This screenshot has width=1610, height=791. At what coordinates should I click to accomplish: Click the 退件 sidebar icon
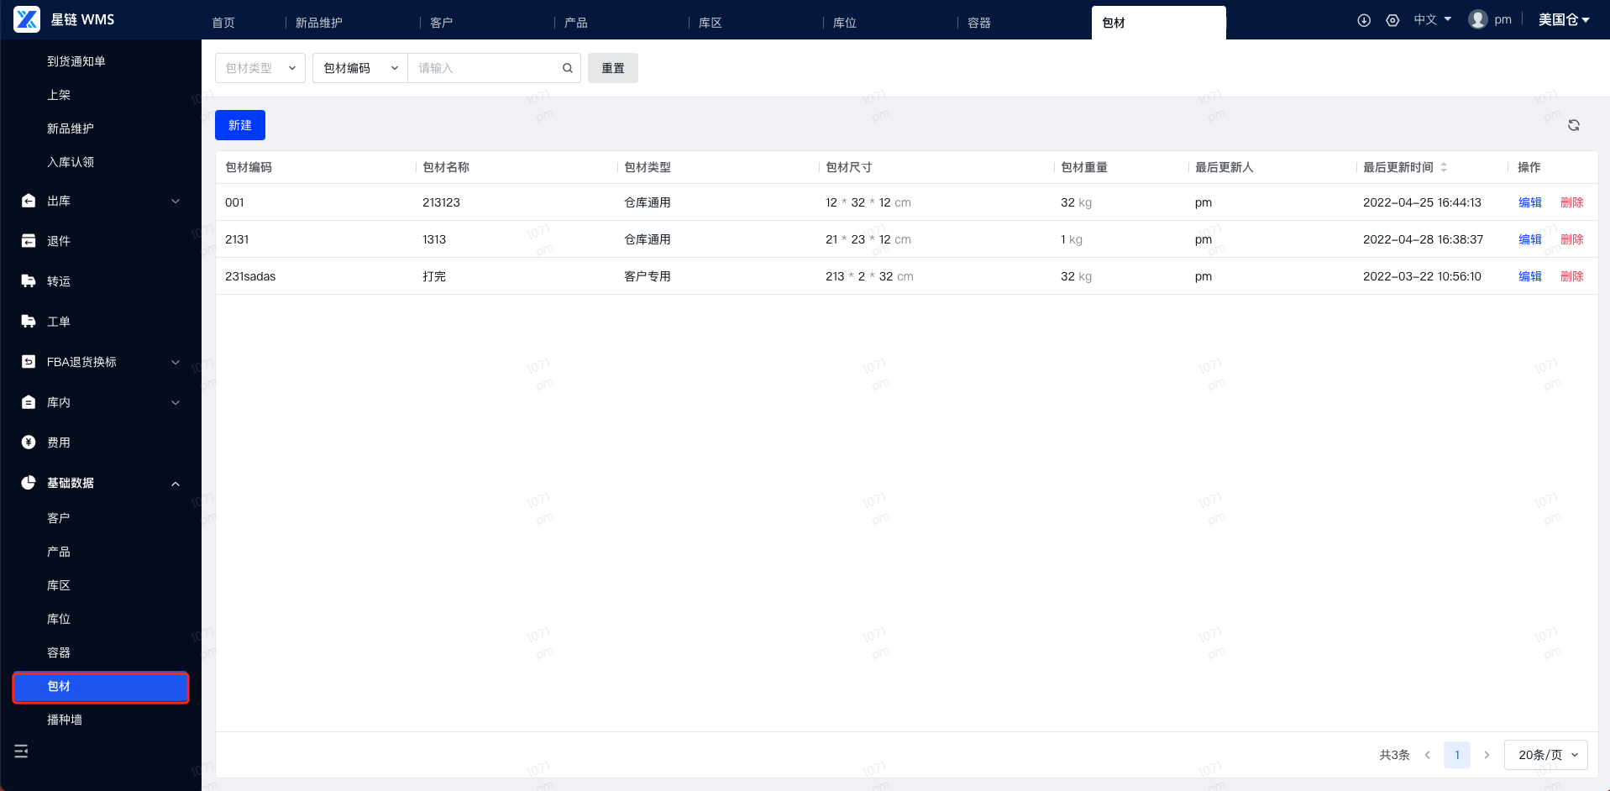tap(29, 241)
